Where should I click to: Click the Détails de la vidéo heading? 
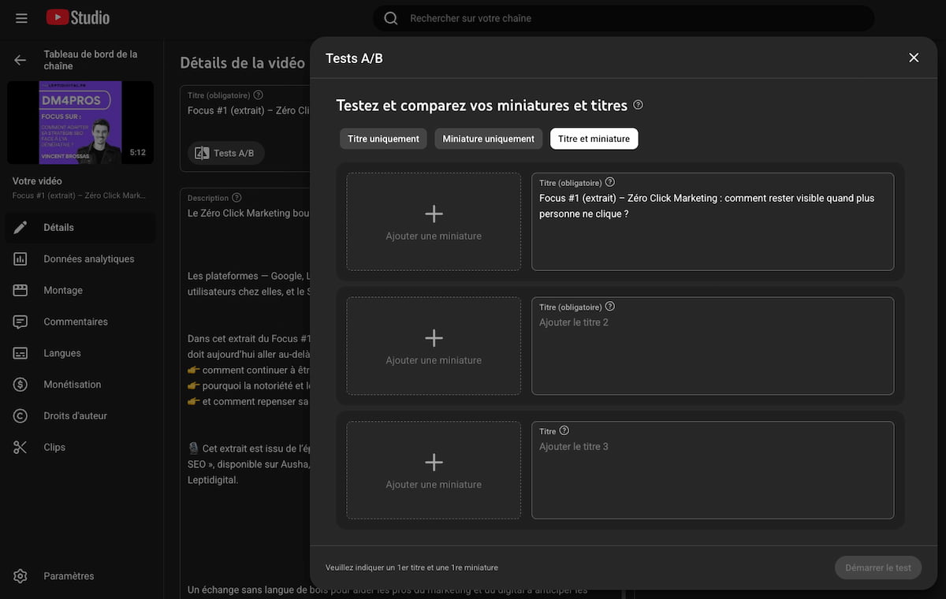242,63
